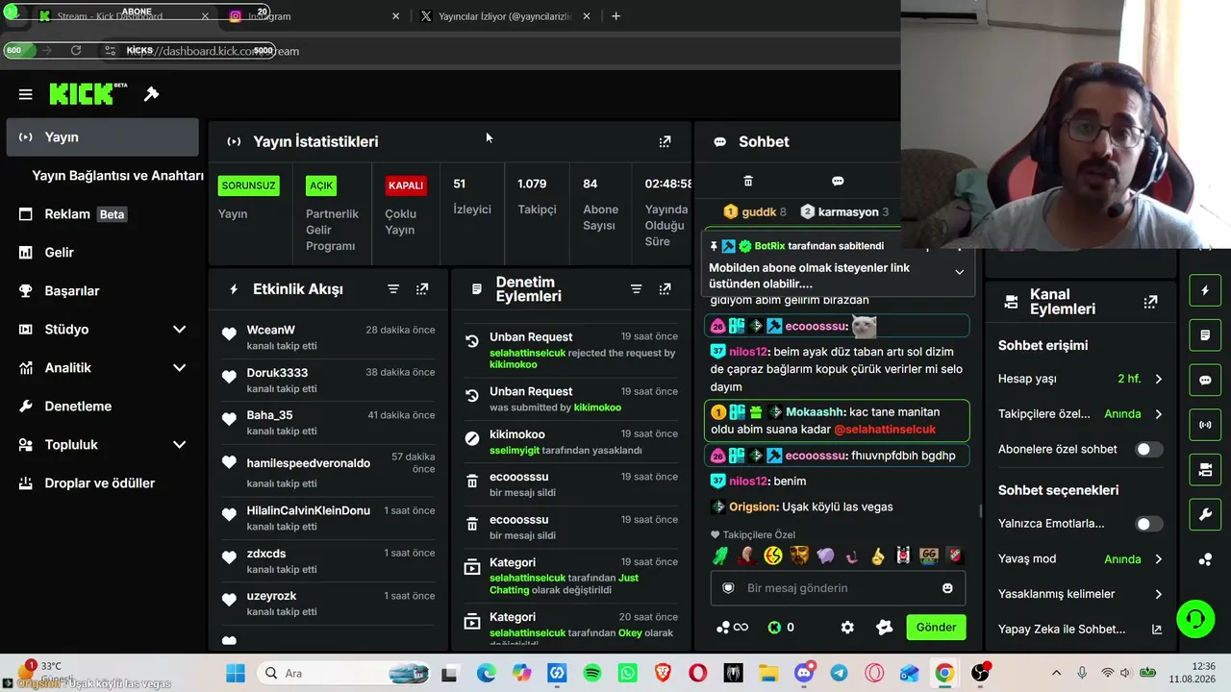This screenshot has height=692, width=1231.
Task: Pop out the Denetim Eylemleri panel
Action: tap(665, 288)
